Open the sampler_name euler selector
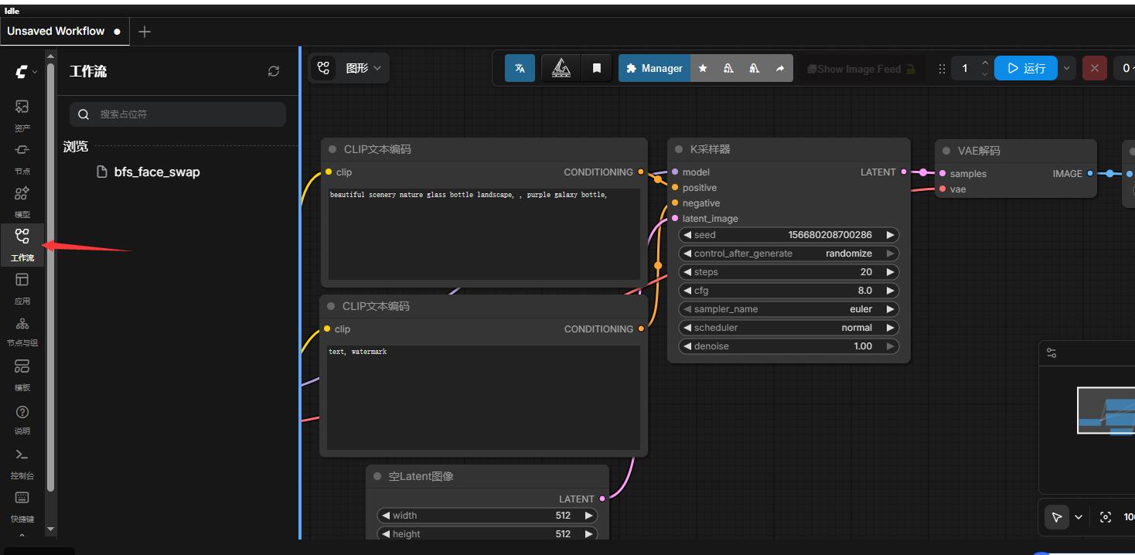Image resolution: width=1135 pixels, height=555 pixels. click(789, 309)
